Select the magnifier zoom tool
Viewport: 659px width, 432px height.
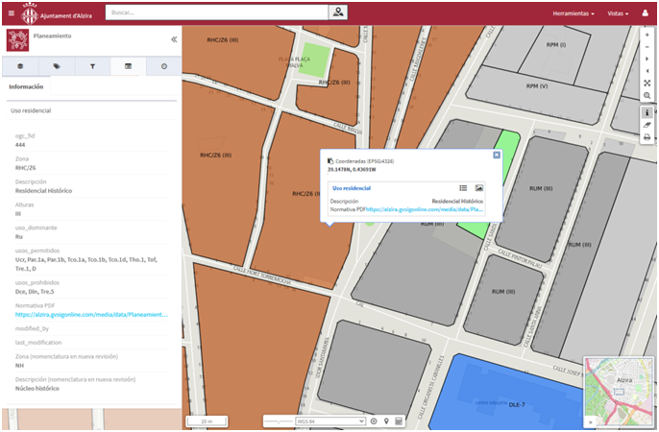(x=647, y=95)
